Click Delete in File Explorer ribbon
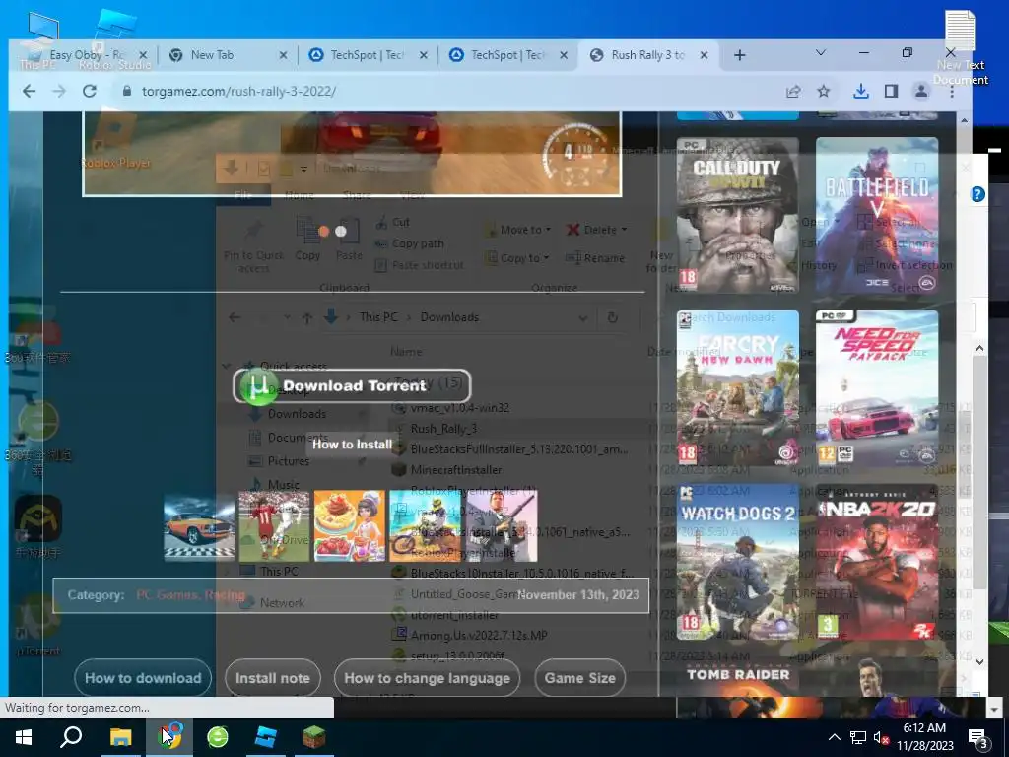1009x757 pixels. pyautogui.click(x=596, y=230)
